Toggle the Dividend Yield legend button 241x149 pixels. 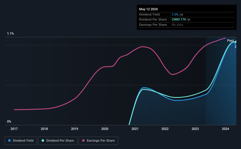coord(21,141)
